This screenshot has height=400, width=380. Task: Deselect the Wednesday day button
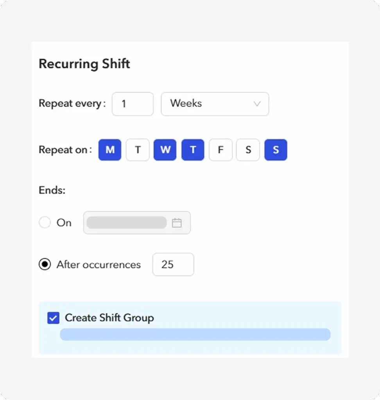(x=165, y=150)
